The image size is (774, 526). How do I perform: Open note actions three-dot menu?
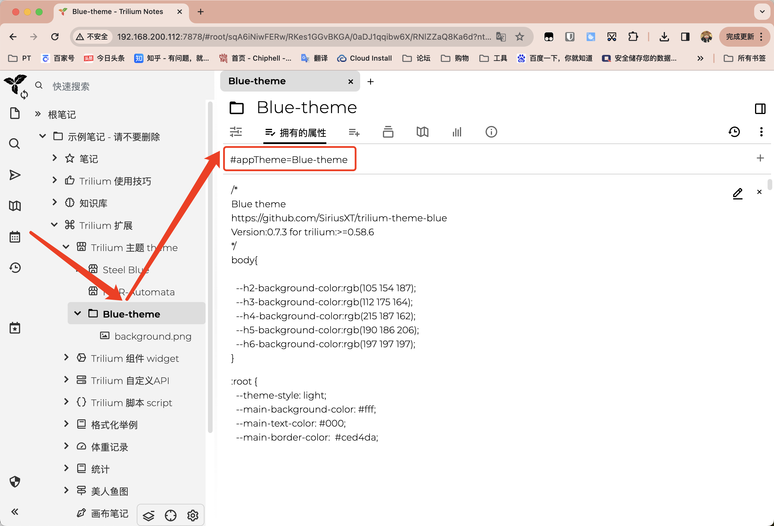click(761, 132)
